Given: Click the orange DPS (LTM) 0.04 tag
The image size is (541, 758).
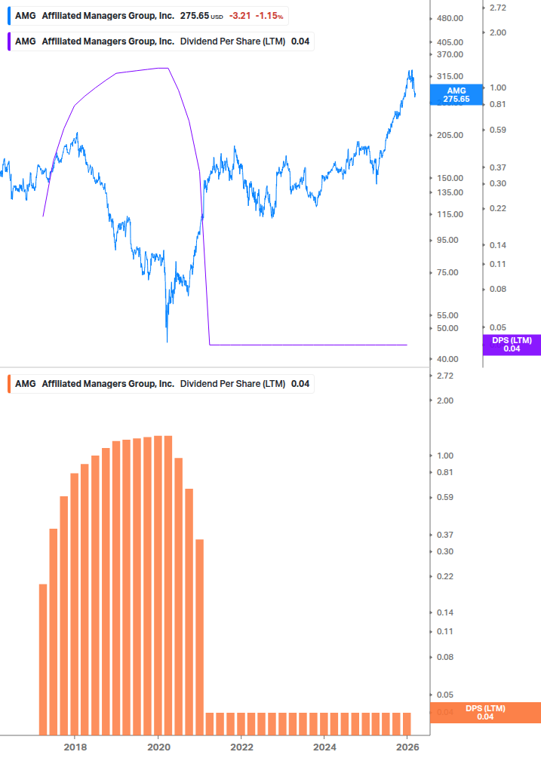Looking at the screenshot, I should click(485, 713).
